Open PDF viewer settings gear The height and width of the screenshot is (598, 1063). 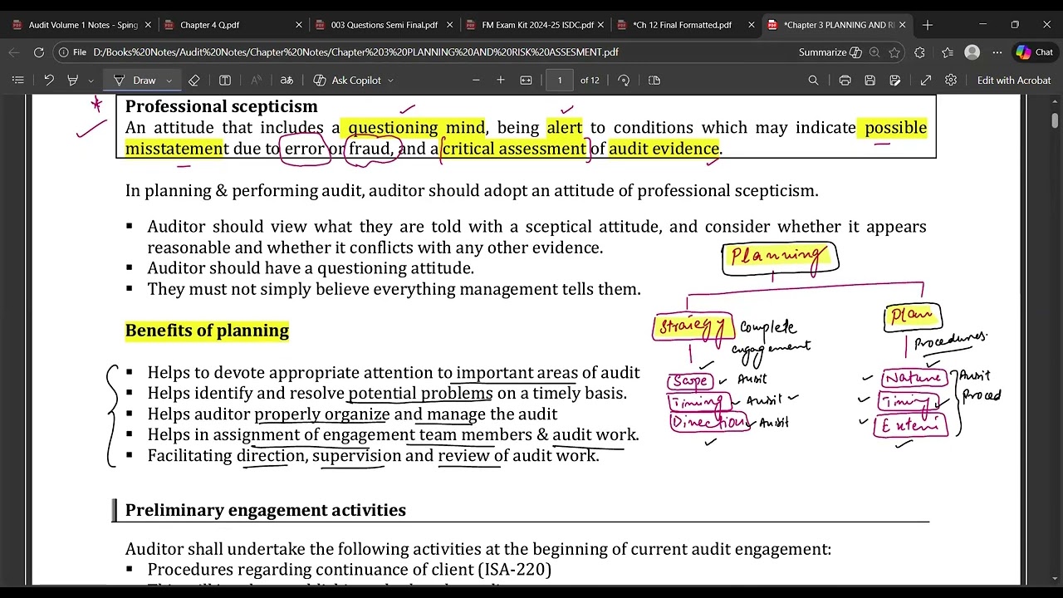coord(951,80)
